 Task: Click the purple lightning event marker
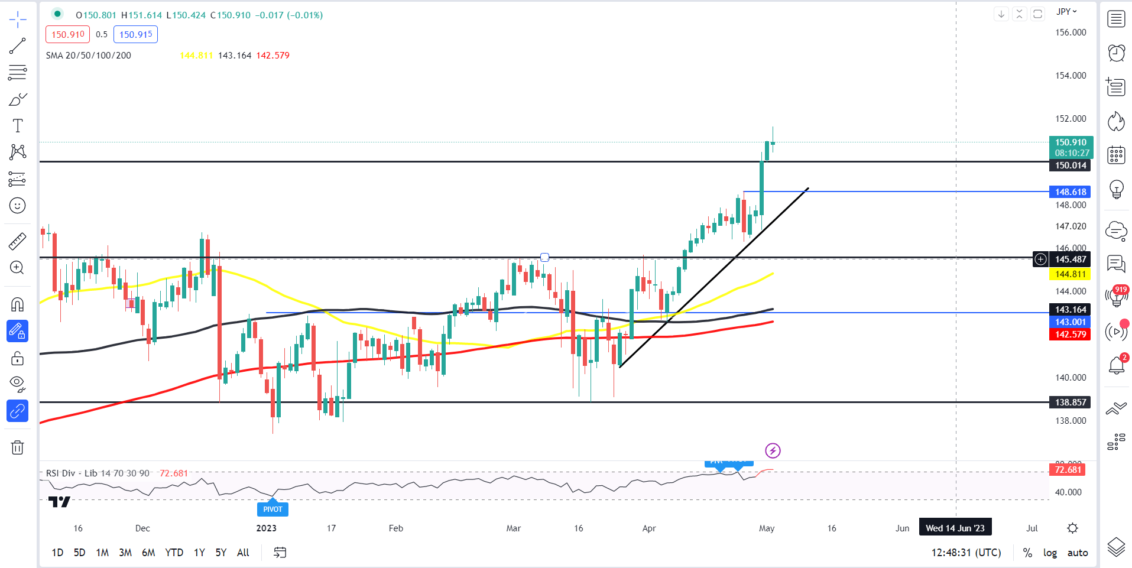(773, 451)
